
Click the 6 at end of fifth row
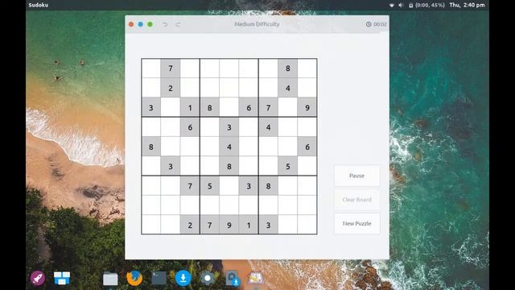[307, 147]
